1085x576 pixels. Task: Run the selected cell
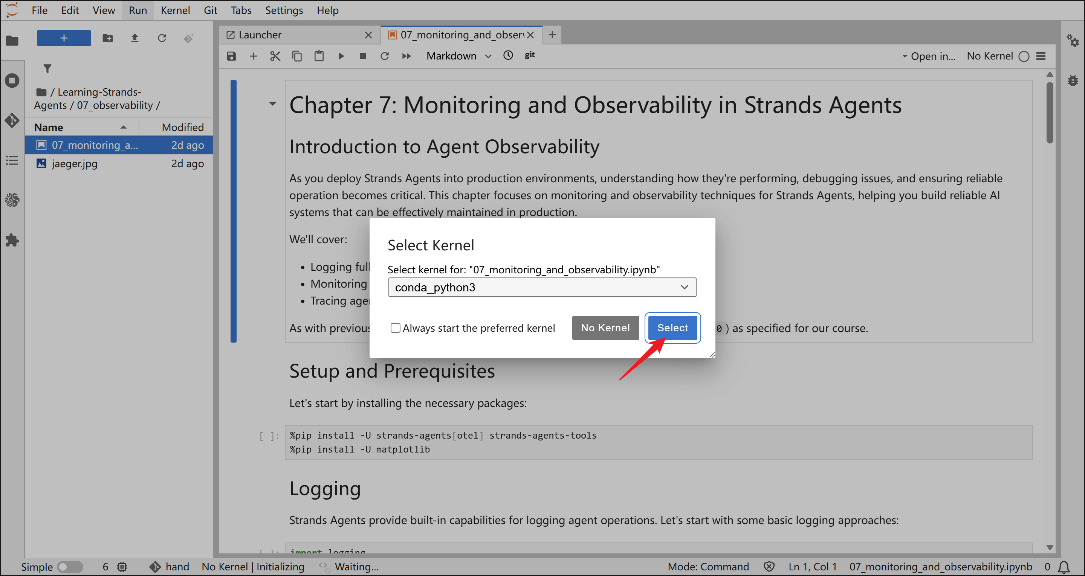pos(341,56)
